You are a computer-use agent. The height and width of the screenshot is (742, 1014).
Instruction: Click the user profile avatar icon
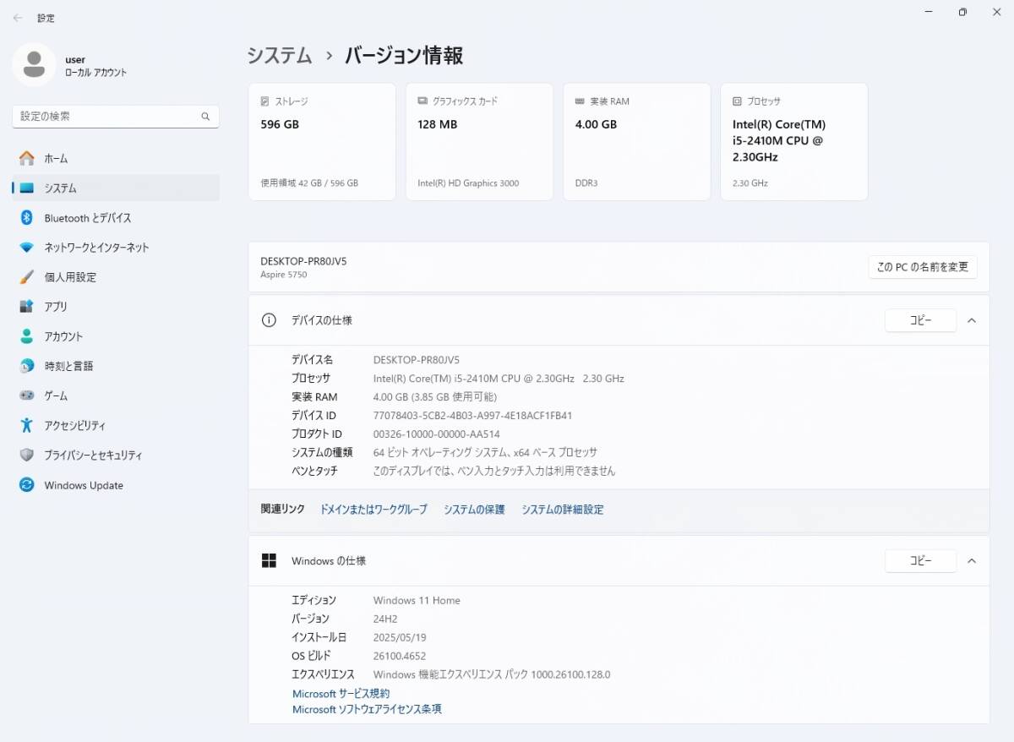pos(35,65)
